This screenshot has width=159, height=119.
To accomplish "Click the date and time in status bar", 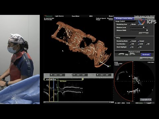I will click(x=123, y=103).
